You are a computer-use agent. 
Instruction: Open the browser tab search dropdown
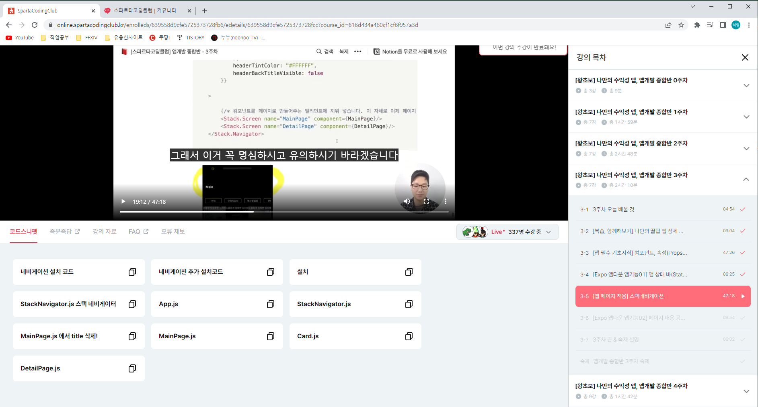click(x=692, y=6)
